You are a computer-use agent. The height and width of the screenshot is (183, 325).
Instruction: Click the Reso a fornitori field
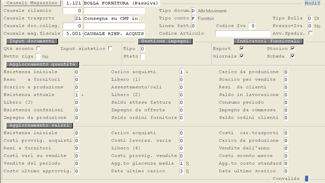point(77,80)
